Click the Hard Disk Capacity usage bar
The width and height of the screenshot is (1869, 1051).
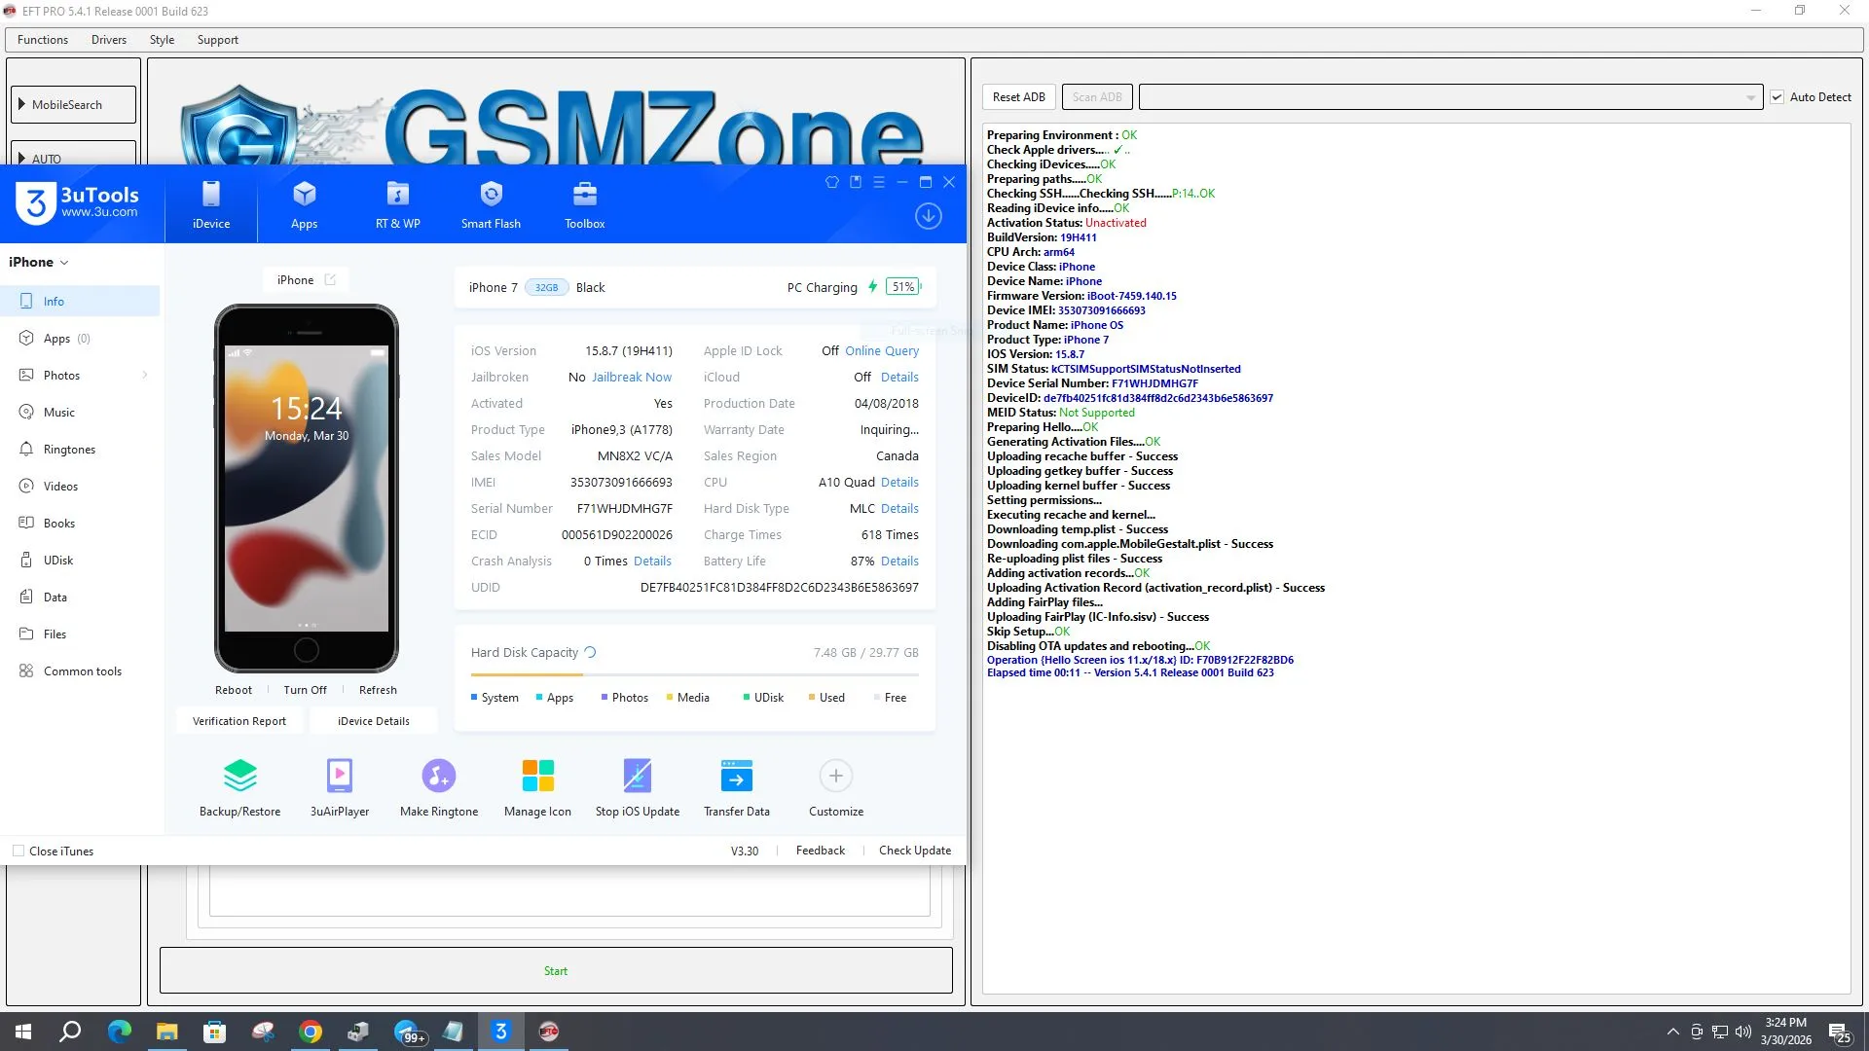pos(694,674)
